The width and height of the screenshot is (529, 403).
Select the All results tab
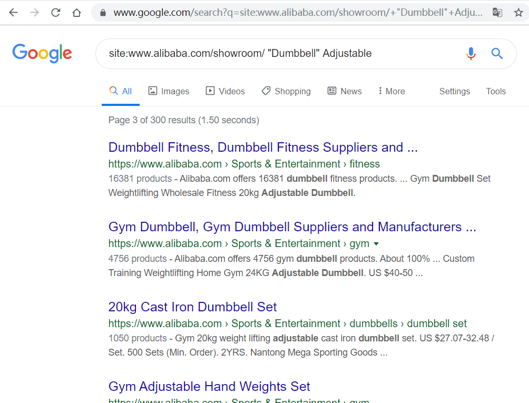coord(121,91)
